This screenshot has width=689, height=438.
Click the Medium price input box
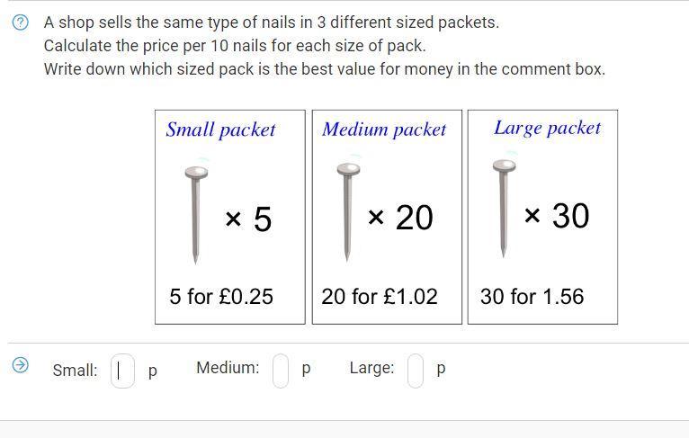(281, 369)
